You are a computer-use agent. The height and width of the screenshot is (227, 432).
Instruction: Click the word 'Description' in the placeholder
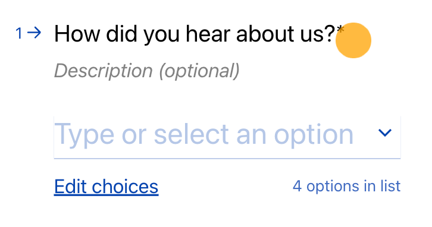point(104,71)
